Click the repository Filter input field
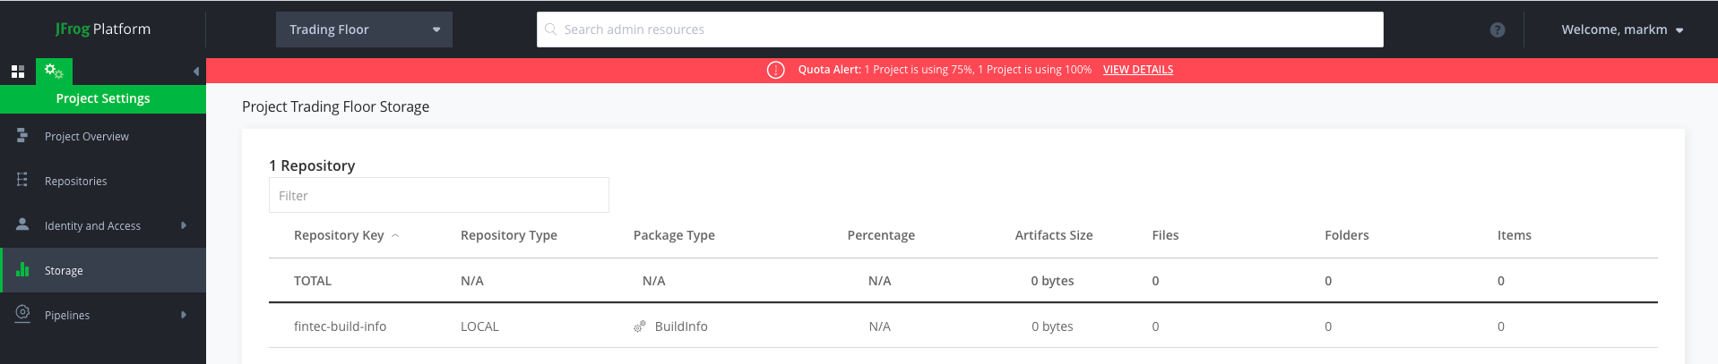Image resolution: width=1718 pixels, height=364 pixels. [438, 195]
